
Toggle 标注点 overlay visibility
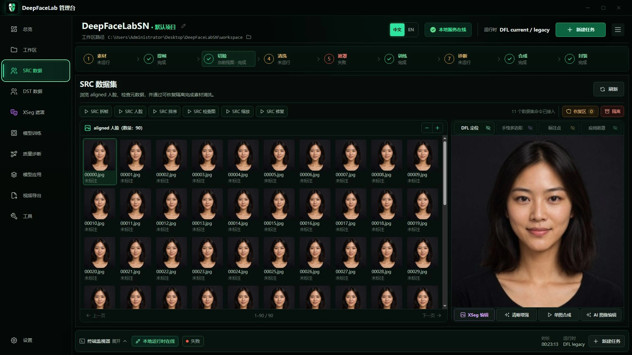pyautogui.click(x=573, y=128)
